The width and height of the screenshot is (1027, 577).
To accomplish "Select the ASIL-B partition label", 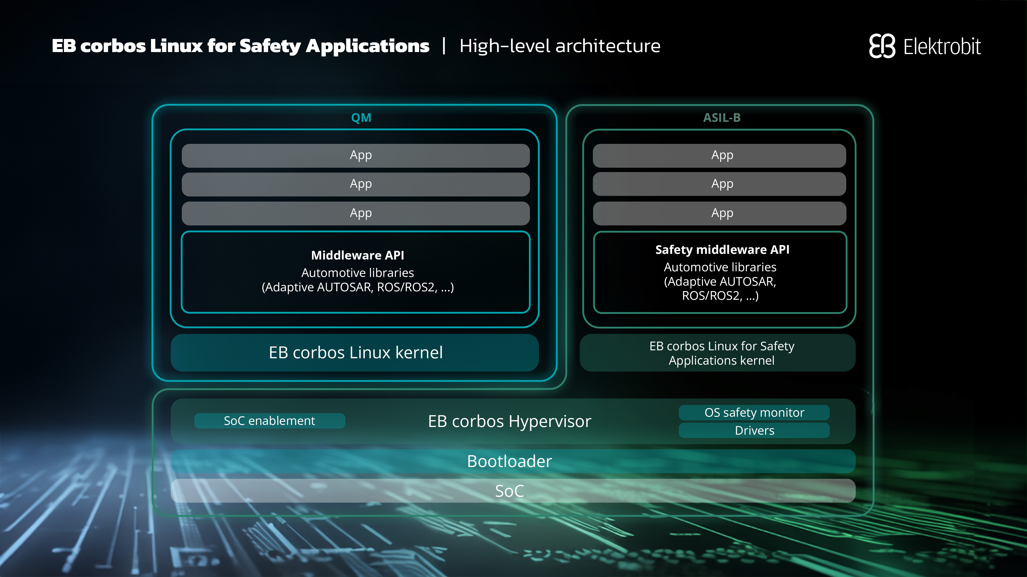I will click(722, 118).
